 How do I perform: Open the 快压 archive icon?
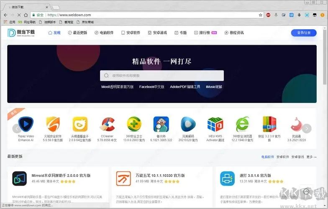[269, 124]
